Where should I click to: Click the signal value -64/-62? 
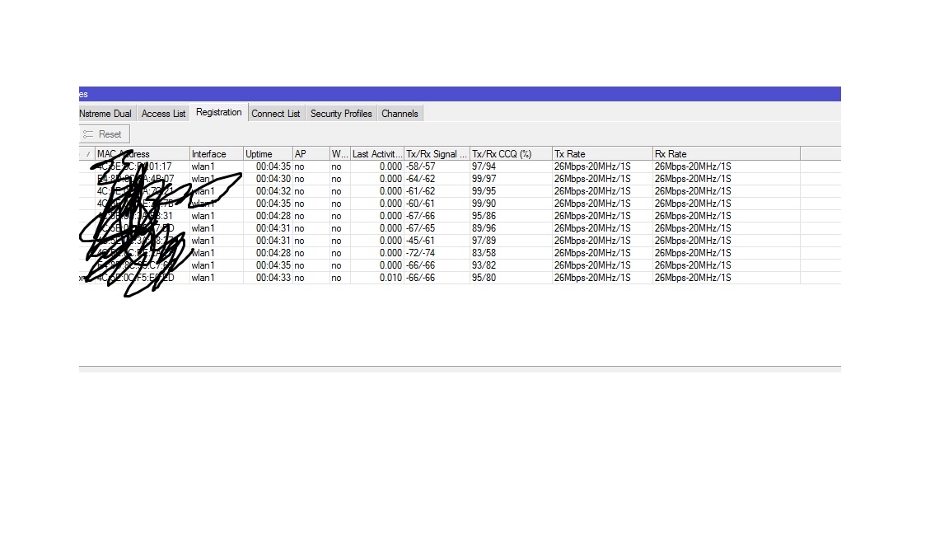pos(420,179)
